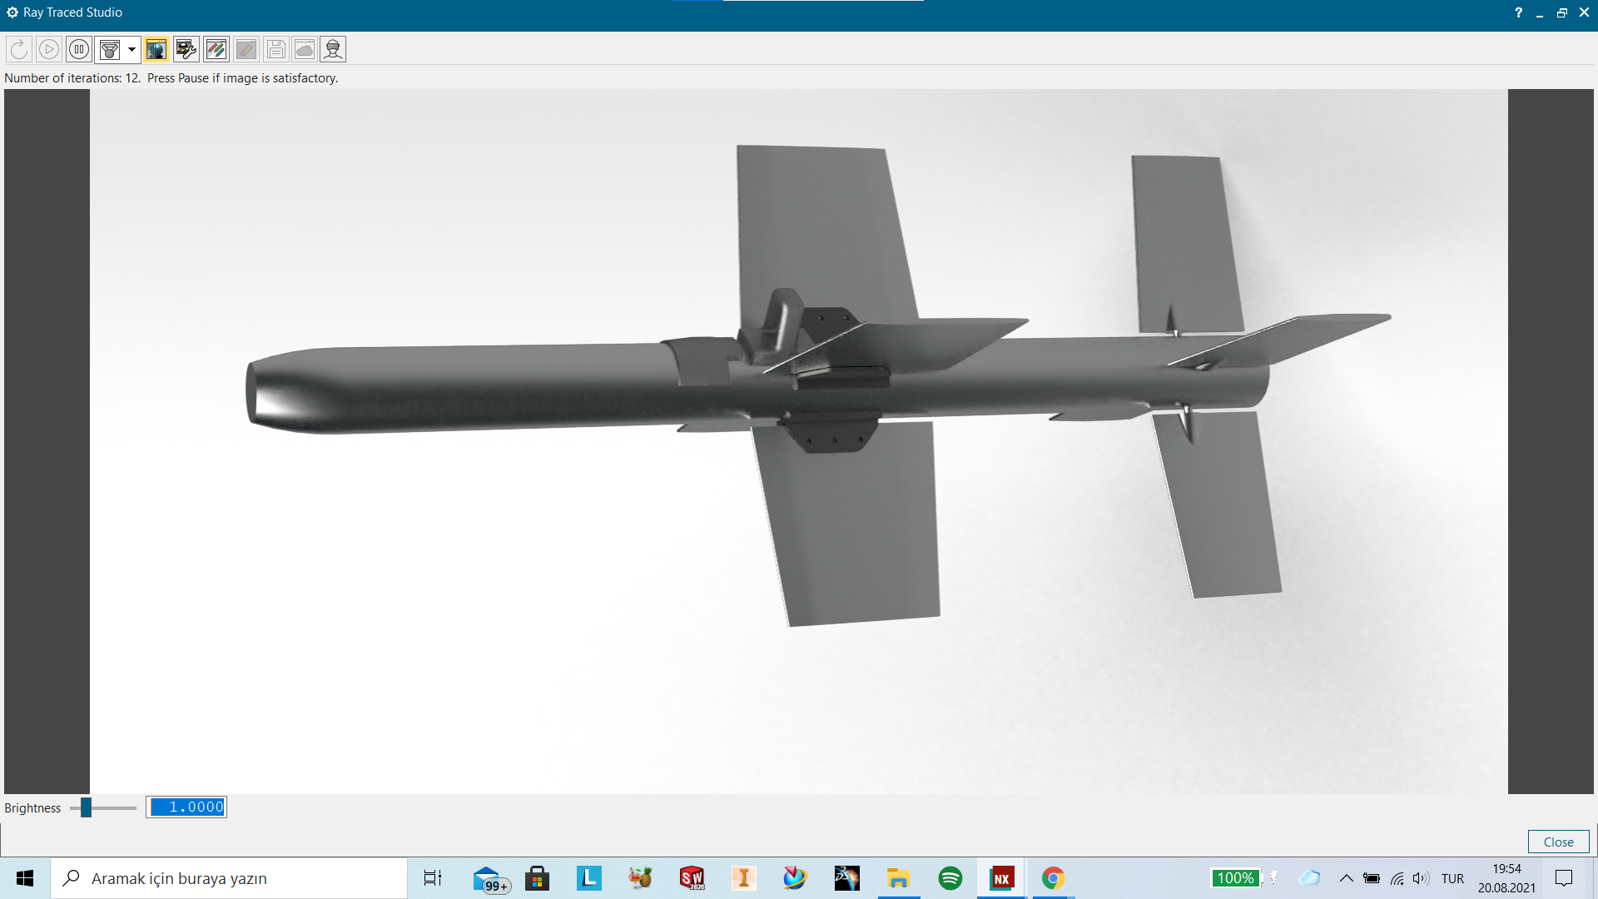
Task: Click the cloud render icon
Action: coord(305,50)
